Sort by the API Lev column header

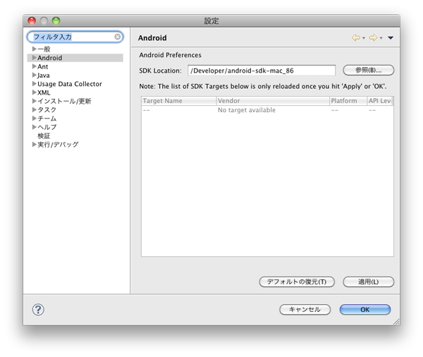click(x=380, y=101)
